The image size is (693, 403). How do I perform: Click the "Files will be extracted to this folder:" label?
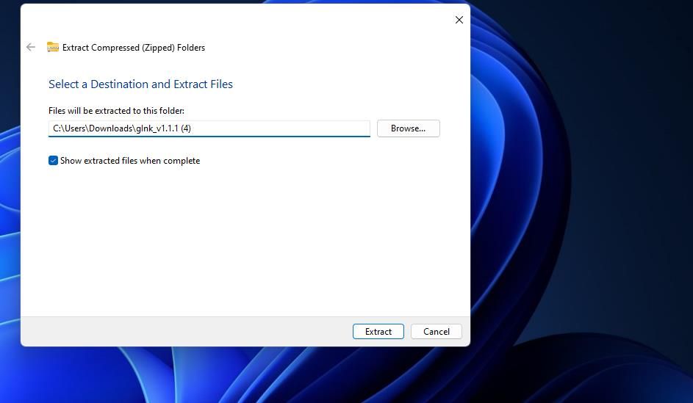tap(116, 111)
